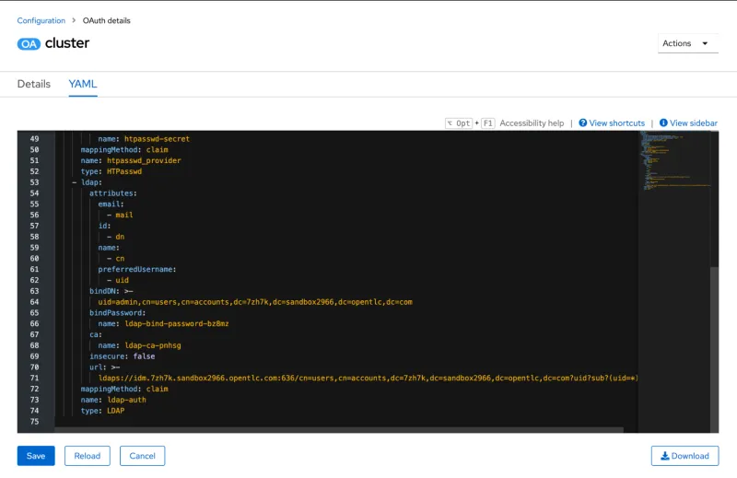Open the Actions dropdown menu

pyautogui.click(x=688, y=43)
